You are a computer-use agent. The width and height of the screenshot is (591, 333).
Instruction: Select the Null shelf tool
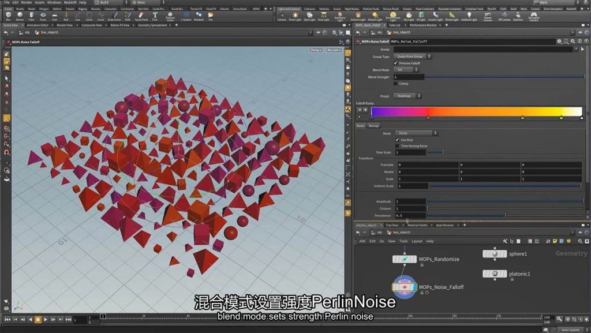point(66,16)
